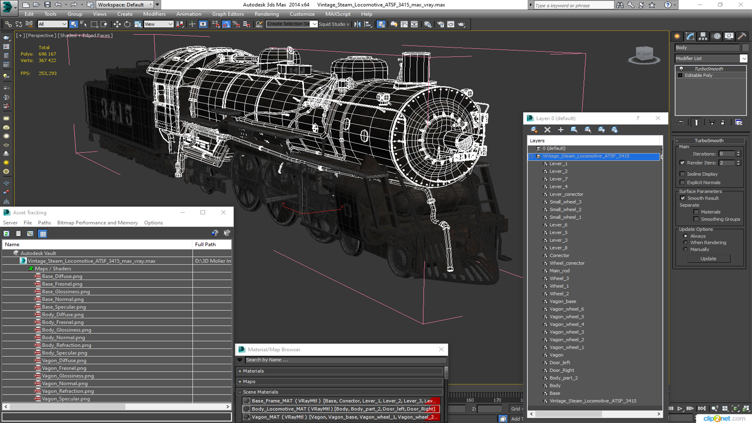Activate the Select and Rotate tool
The image size is (752, 423).
click(127, 24)
